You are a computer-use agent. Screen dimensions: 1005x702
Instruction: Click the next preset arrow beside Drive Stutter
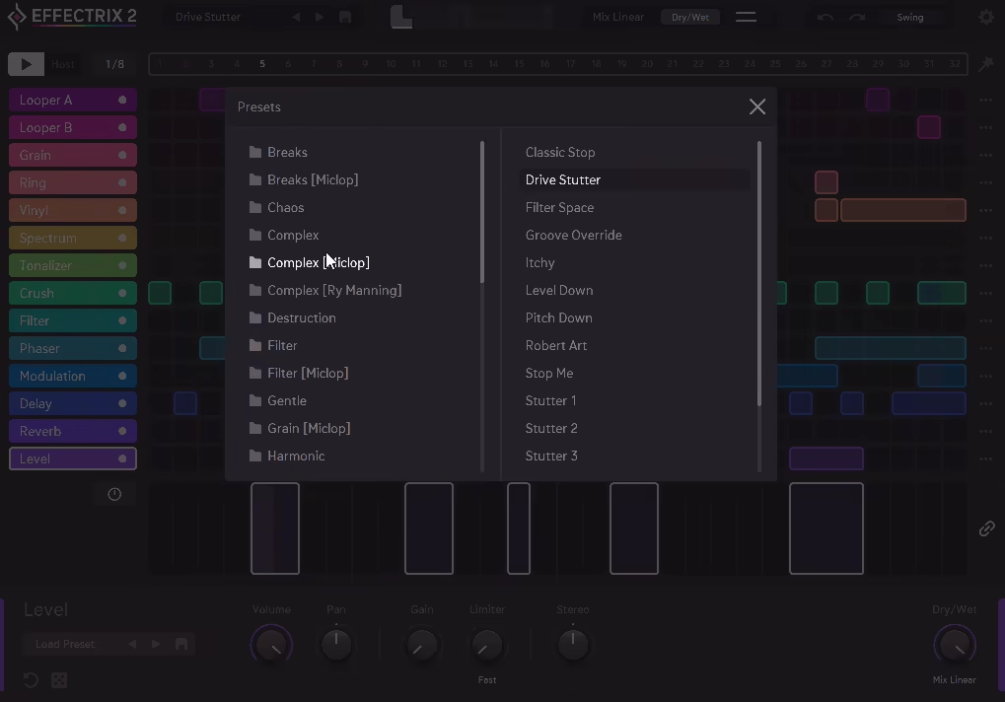click(x=319, y=17)
